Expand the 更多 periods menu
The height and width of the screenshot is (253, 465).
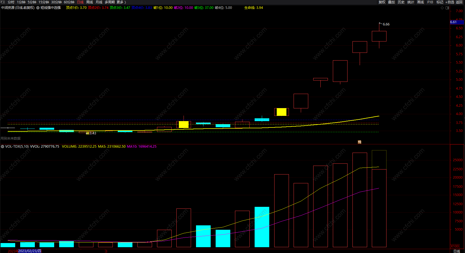(121, 2)
